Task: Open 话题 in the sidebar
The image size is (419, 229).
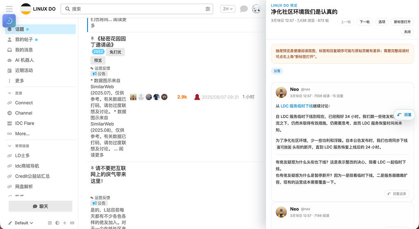Action: [41, 29]
